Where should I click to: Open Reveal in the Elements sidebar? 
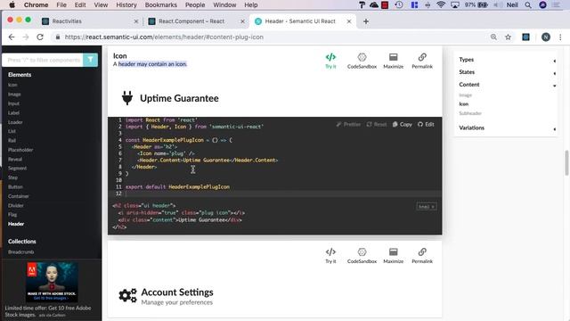[15, 159]
